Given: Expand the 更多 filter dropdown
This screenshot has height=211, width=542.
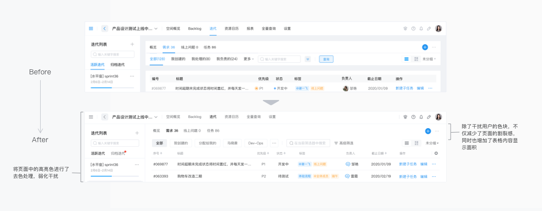Looking at the screenshot, I should point(249,59).
